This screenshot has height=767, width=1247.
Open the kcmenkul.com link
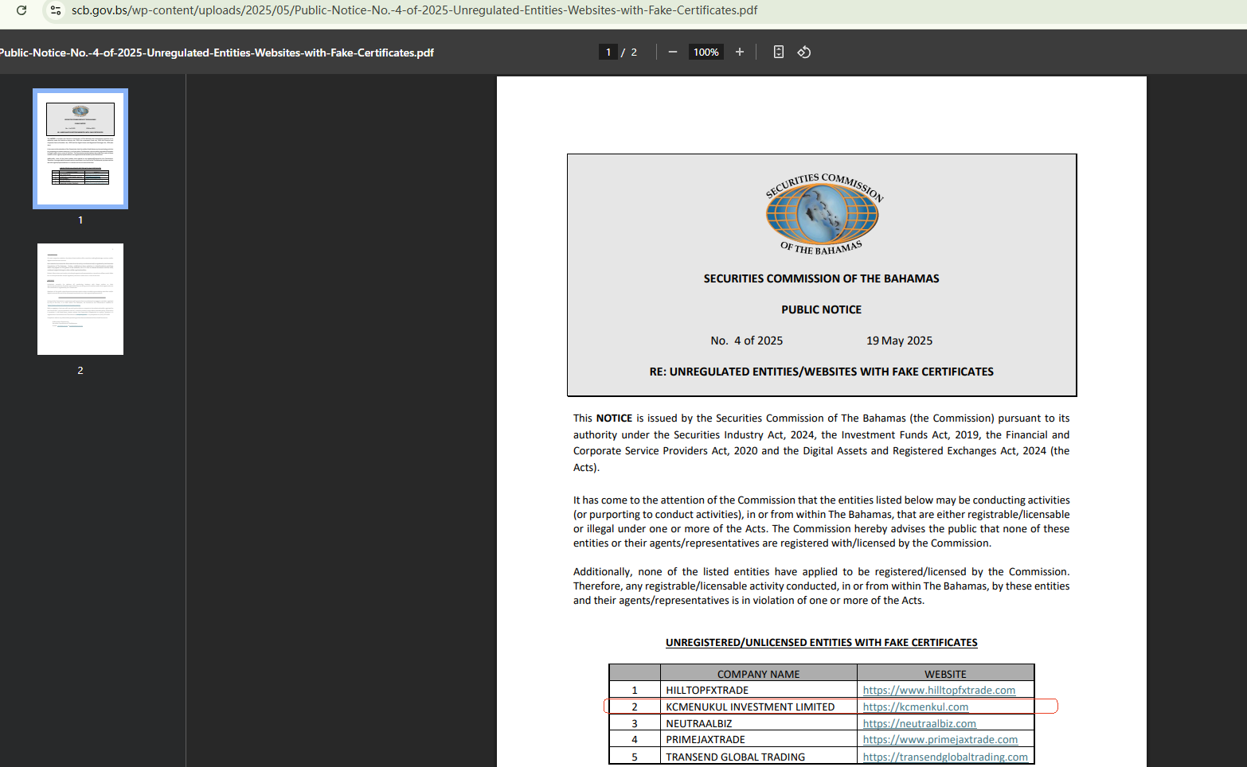916,707
